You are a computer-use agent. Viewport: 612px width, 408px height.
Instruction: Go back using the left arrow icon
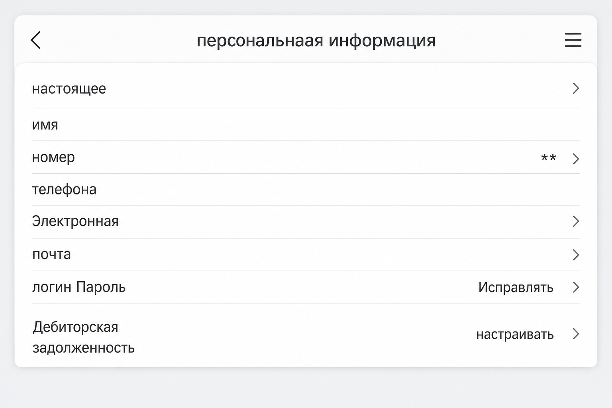36,40
